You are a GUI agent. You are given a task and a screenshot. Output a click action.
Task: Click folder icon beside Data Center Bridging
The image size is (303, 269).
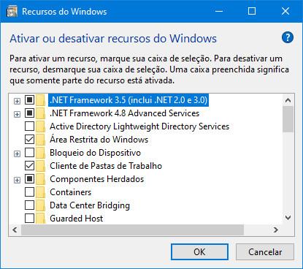click(x=40, y=205)
